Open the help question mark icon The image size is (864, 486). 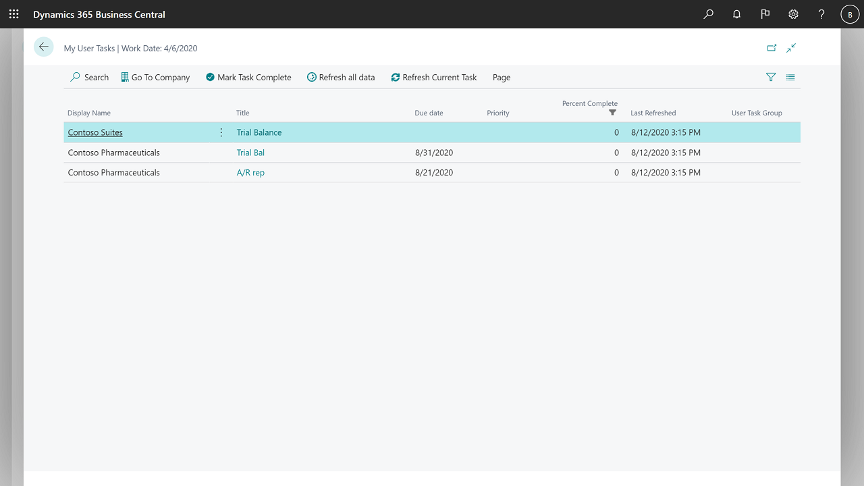[821, 14]
